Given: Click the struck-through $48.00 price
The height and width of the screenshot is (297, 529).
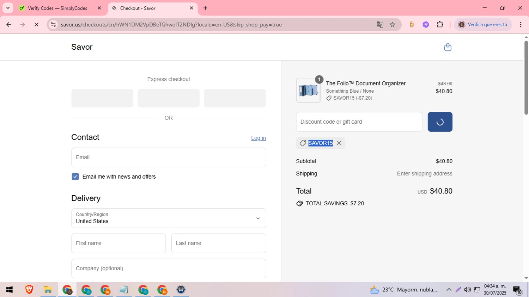Looking at the screenshot, I should pyautogui.click(x=445, y=83).
